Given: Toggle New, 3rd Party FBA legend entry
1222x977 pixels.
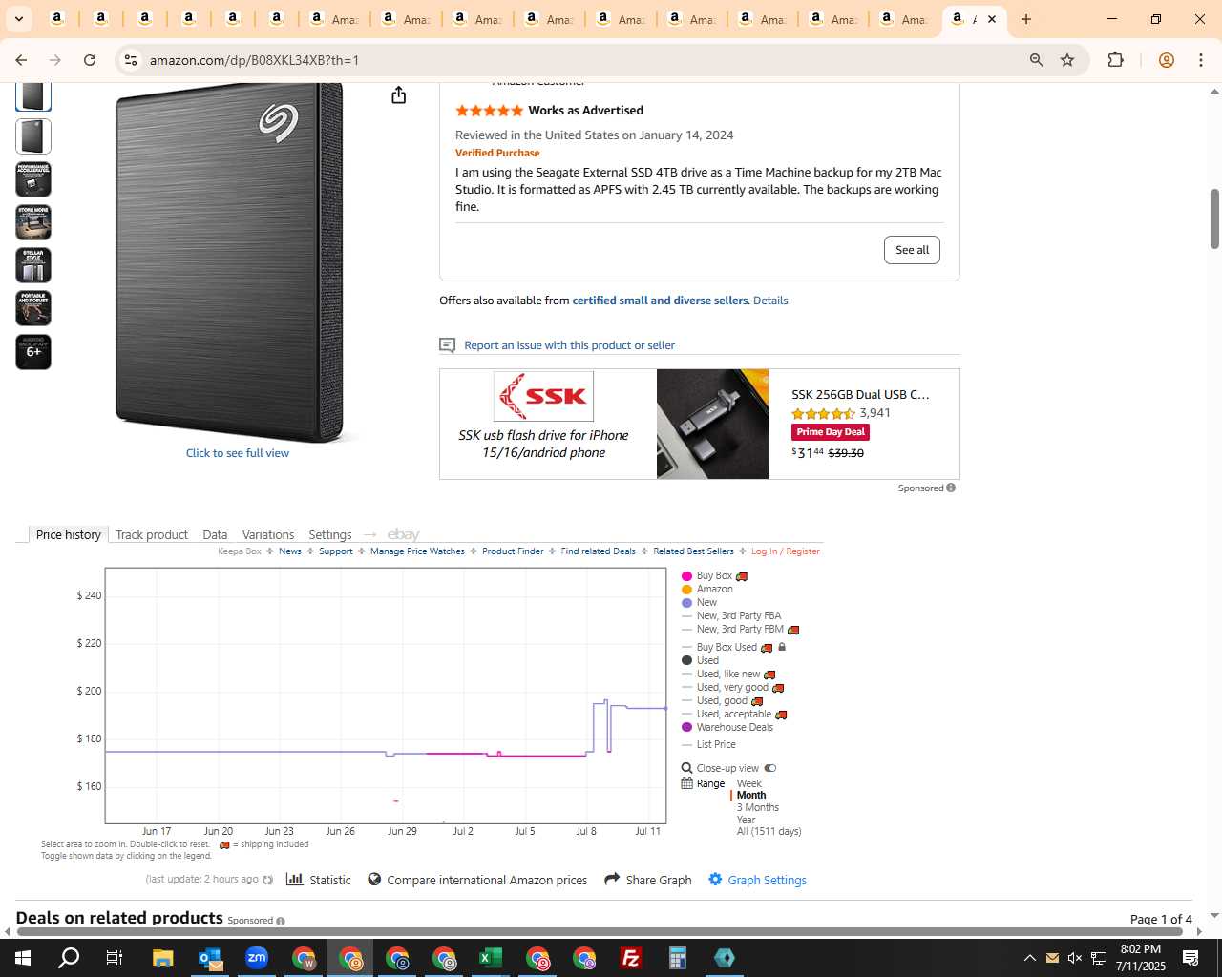Looking at the screenshot, I should click(731, 615).
